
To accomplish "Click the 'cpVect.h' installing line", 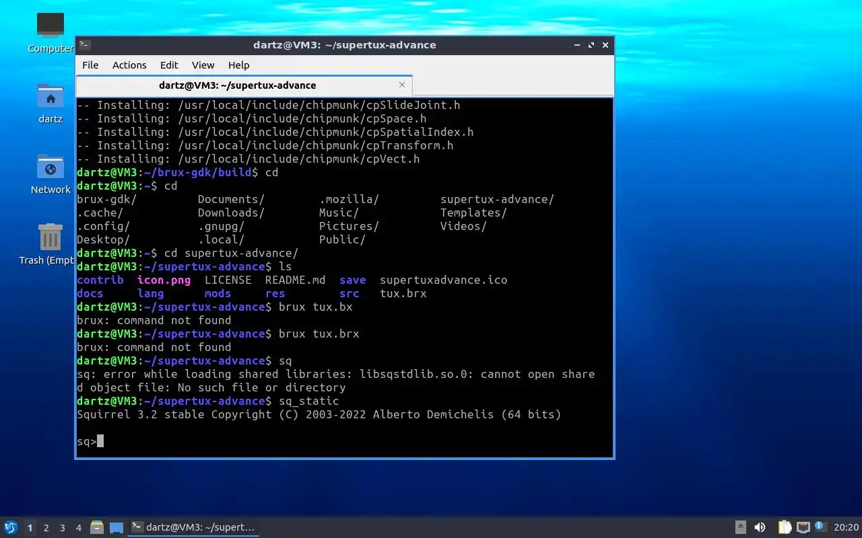I will click(248, 159).
